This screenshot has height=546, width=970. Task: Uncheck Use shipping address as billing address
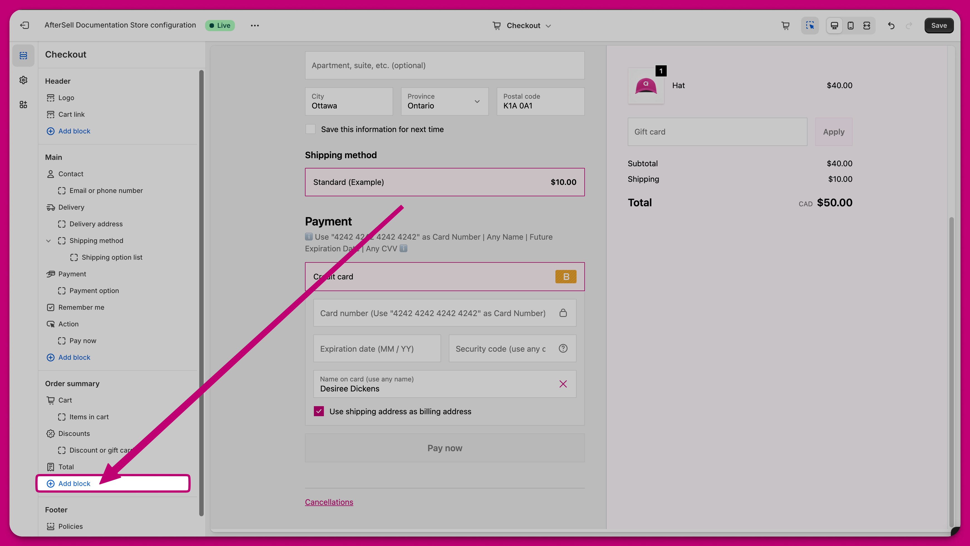[x=319, y=411]
